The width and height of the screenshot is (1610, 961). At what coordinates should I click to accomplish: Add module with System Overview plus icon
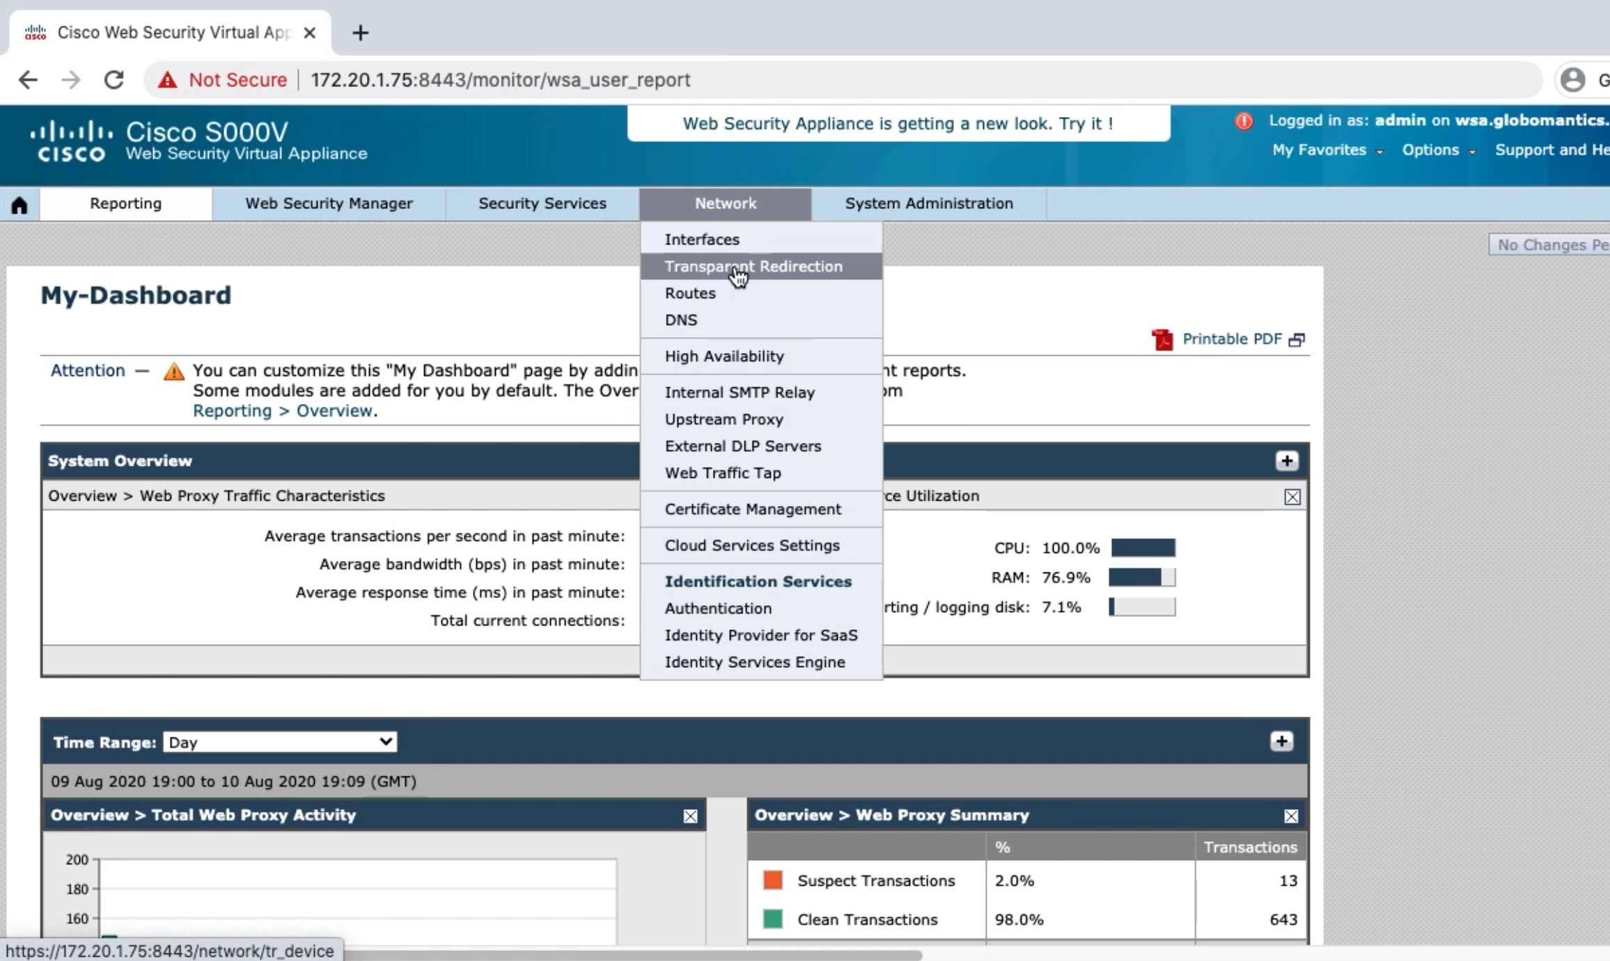(1287, 461)
